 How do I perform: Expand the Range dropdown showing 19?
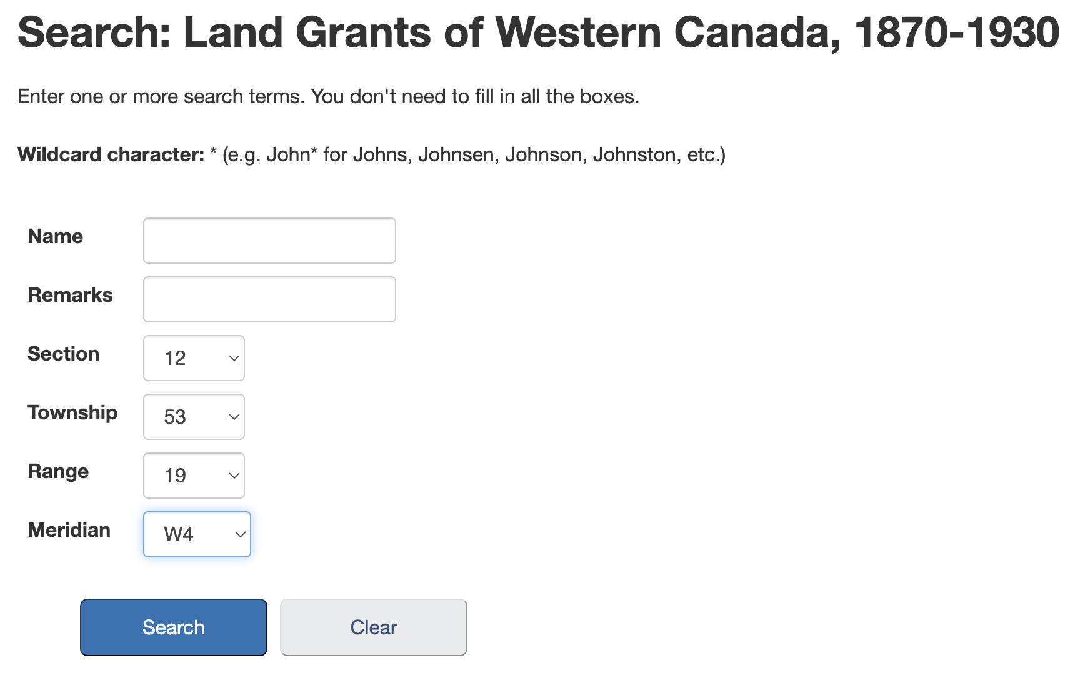[194, 476]
